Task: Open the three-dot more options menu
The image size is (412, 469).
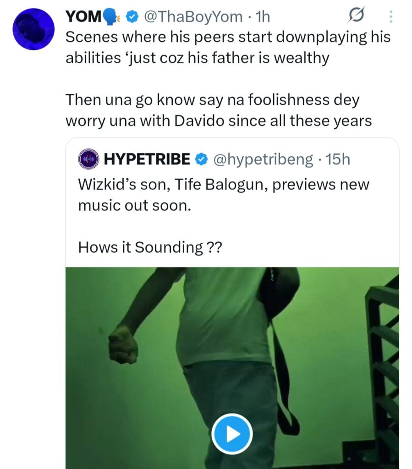Action: coord(390,17)
